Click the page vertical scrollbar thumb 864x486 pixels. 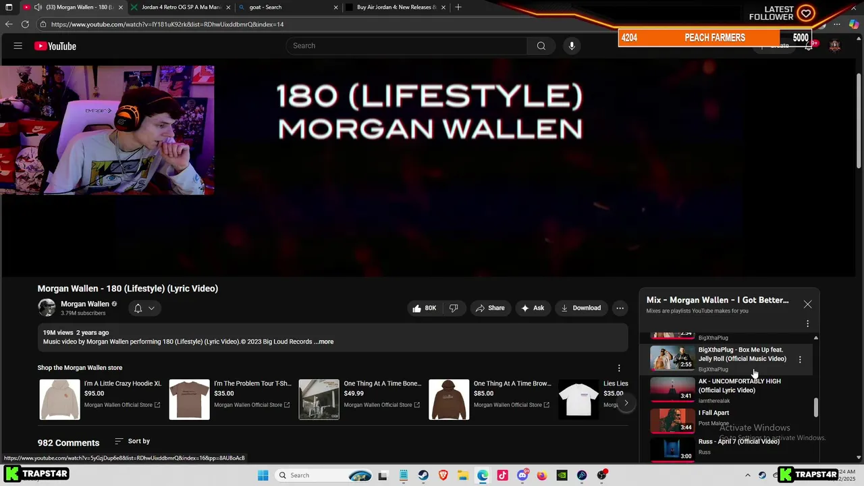coord(859,120)
